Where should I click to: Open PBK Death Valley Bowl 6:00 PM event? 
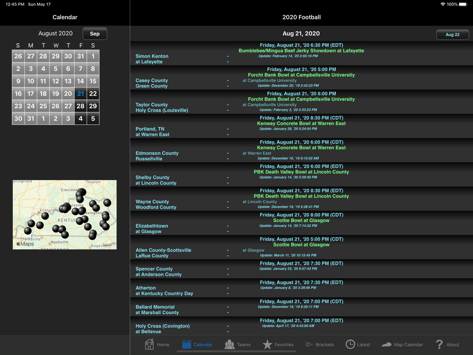[301, 172]
